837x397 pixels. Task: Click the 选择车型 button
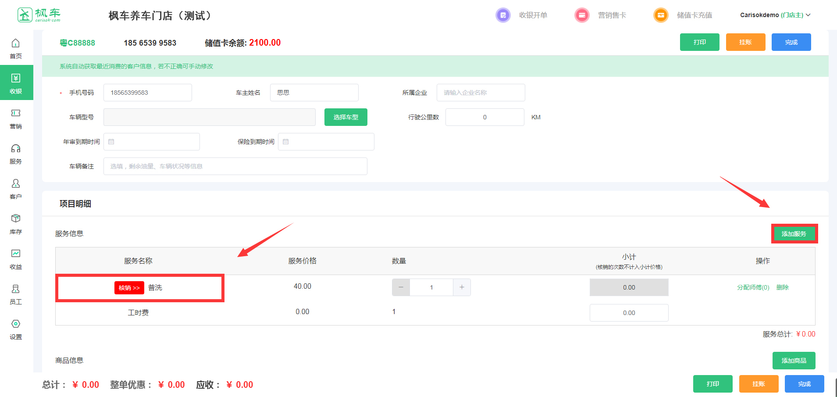click(345, 117)
